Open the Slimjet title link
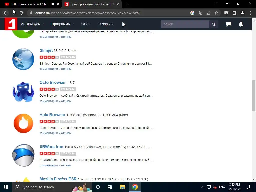The width and height of the screenshot is (256, 192). 46,50
